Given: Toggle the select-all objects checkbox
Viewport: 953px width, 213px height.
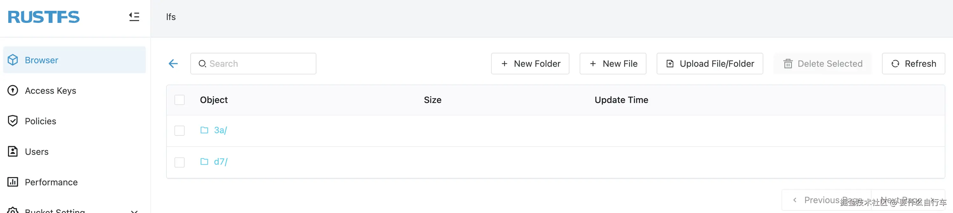Looking at the screenshot, I should click(180, 100).
